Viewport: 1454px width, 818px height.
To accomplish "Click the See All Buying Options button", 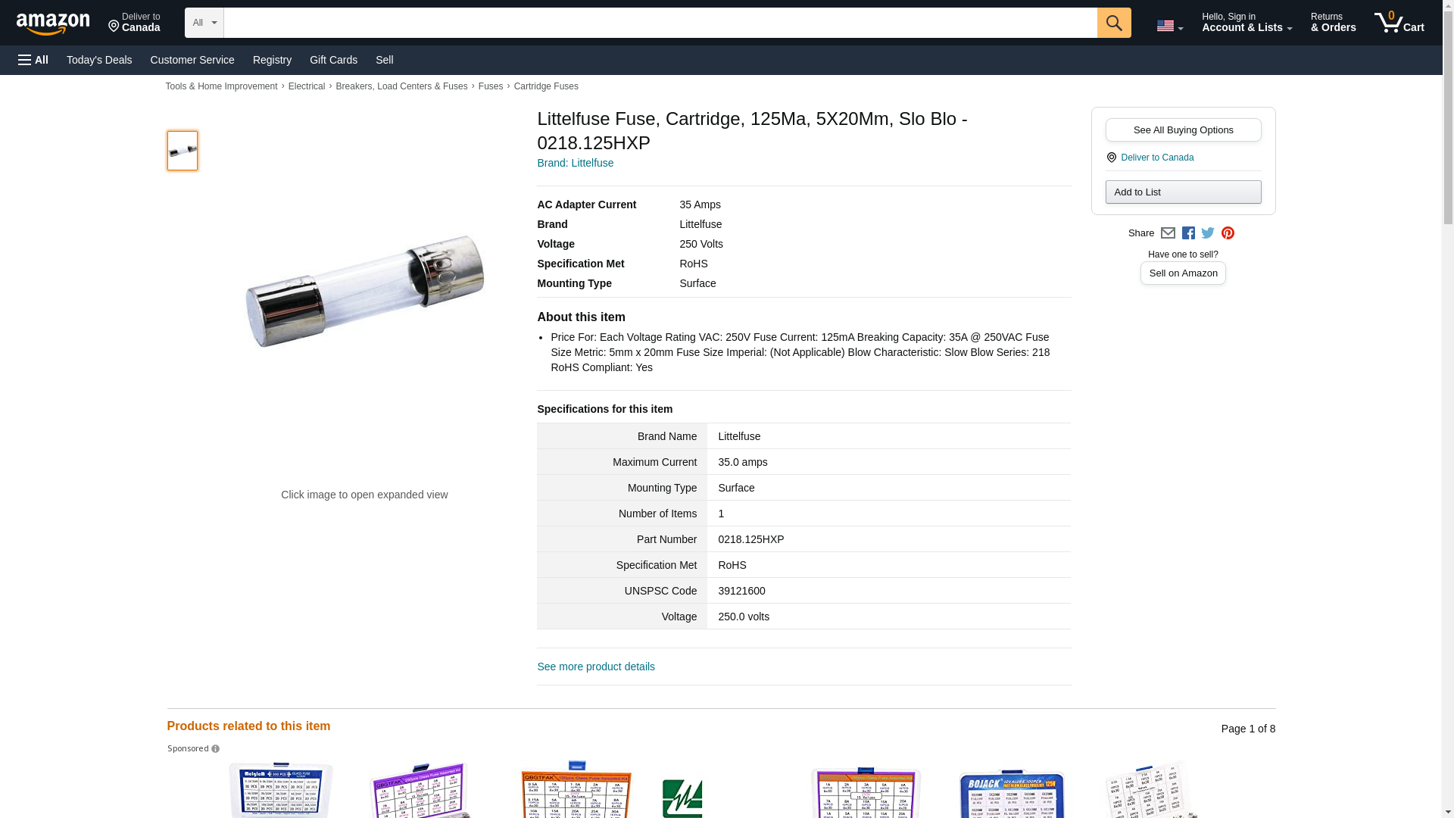I will (x=1183, y=130).
